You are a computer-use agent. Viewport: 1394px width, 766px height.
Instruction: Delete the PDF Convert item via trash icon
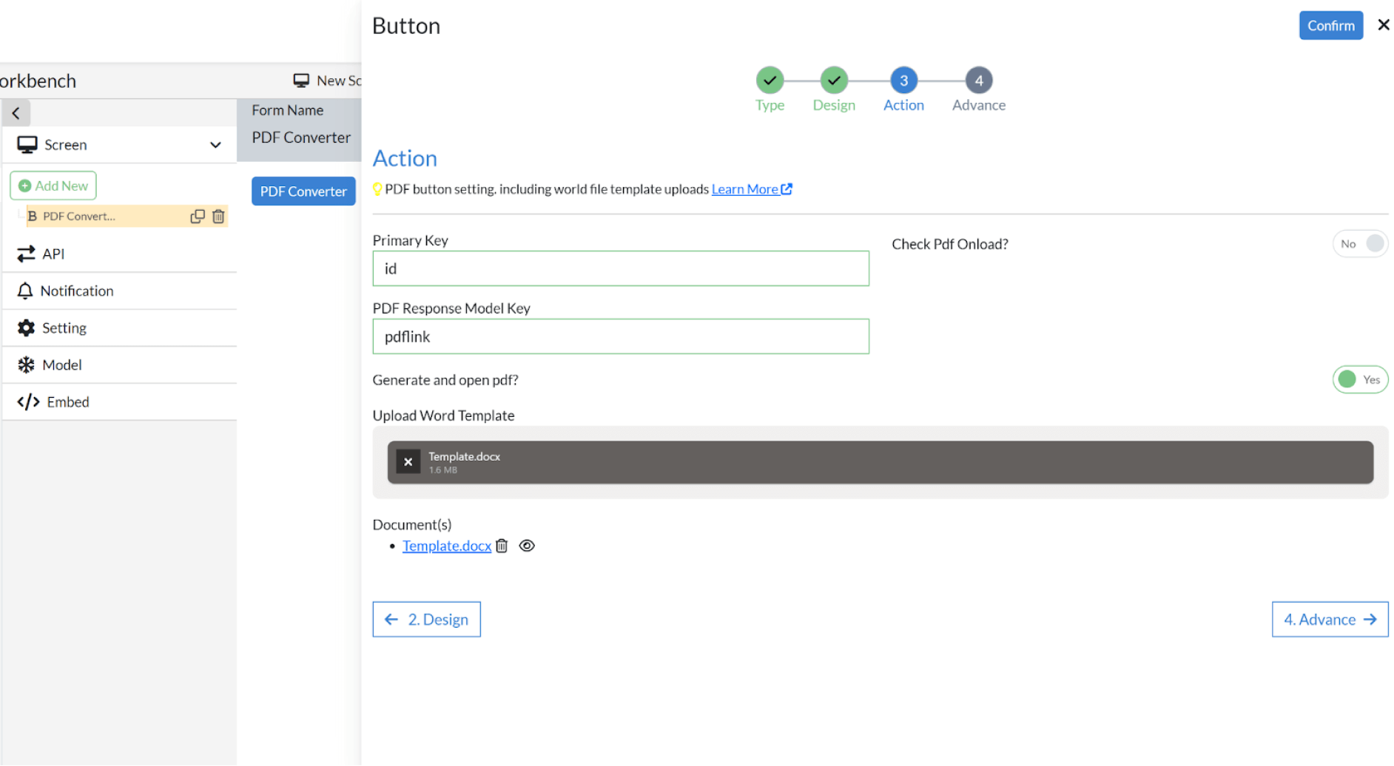point(218,217)
